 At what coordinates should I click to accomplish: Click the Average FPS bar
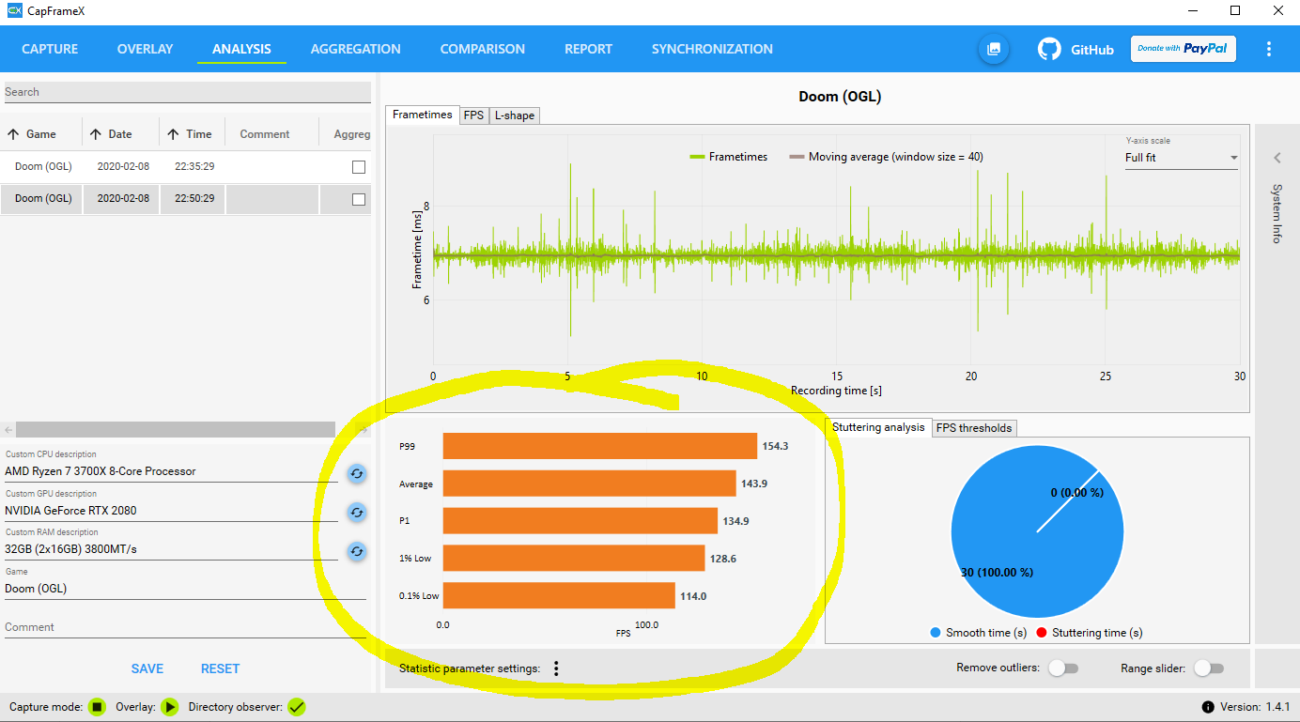coord(589,484)
